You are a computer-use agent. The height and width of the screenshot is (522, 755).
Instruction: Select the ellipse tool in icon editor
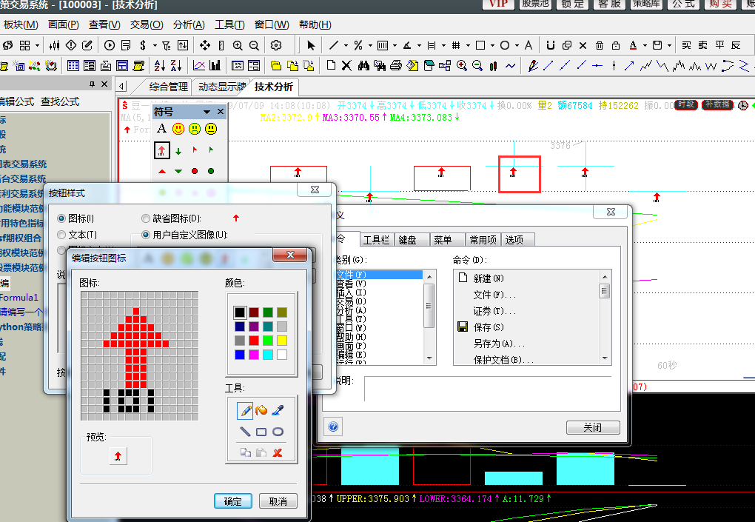[278, 432]
